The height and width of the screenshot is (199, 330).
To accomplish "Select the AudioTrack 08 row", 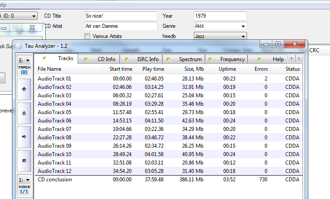I will point(169,137).
